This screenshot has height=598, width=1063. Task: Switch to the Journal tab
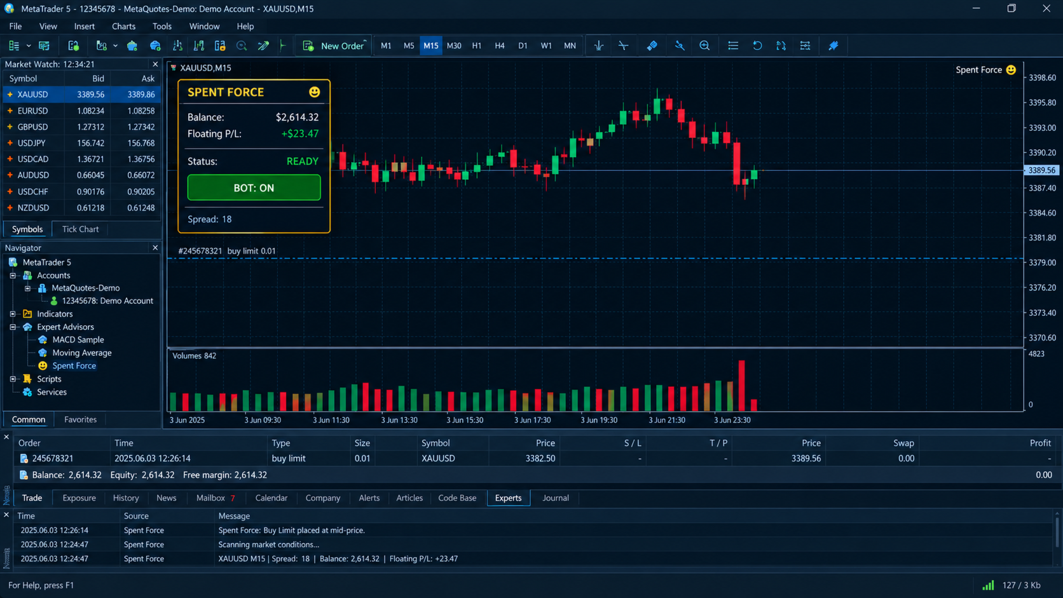tap(555, 498)
